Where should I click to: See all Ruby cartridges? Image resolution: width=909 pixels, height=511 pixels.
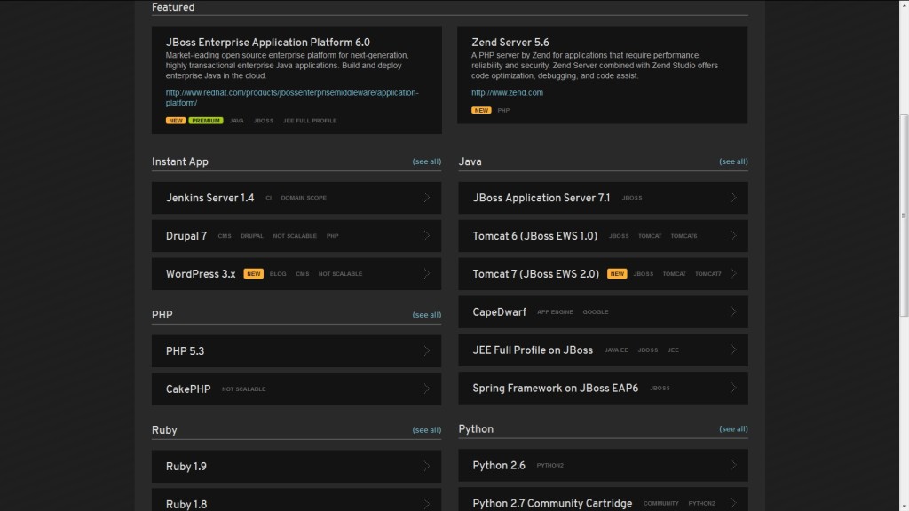[427, 430]
